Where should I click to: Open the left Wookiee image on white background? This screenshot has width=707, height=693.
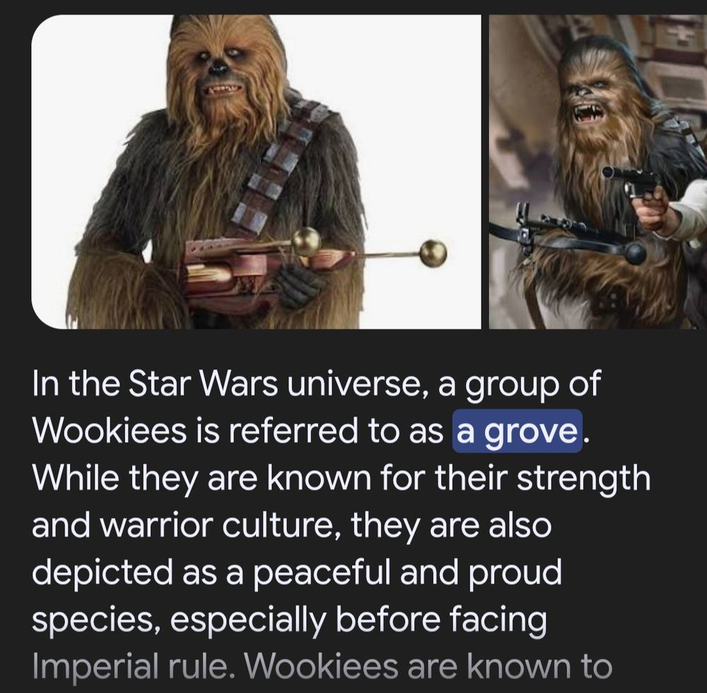click(256, 172)
